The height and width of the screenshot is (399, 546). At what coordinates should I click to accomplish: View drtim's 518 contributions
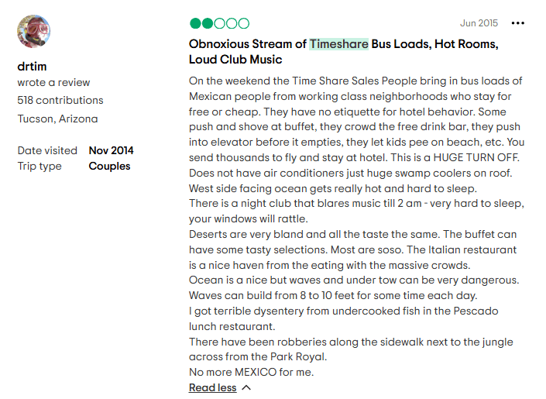(x=60, y=100)
